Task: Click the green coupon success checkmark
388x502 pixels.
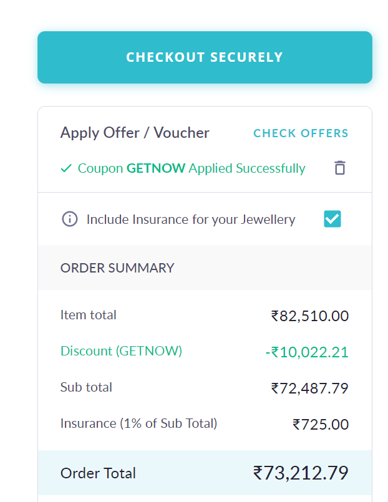Action: pyautogui.click(x=66, y=168)
